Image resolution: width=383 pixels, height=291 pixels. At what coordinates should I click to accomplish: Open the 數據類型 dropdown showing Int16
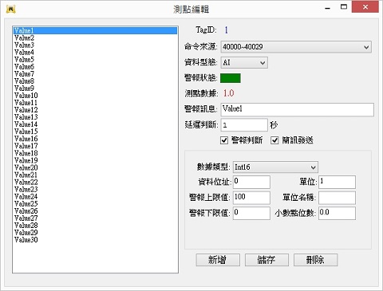pos(275,167)
